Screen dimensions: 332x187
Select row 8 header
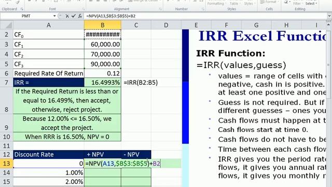point(7,100)
